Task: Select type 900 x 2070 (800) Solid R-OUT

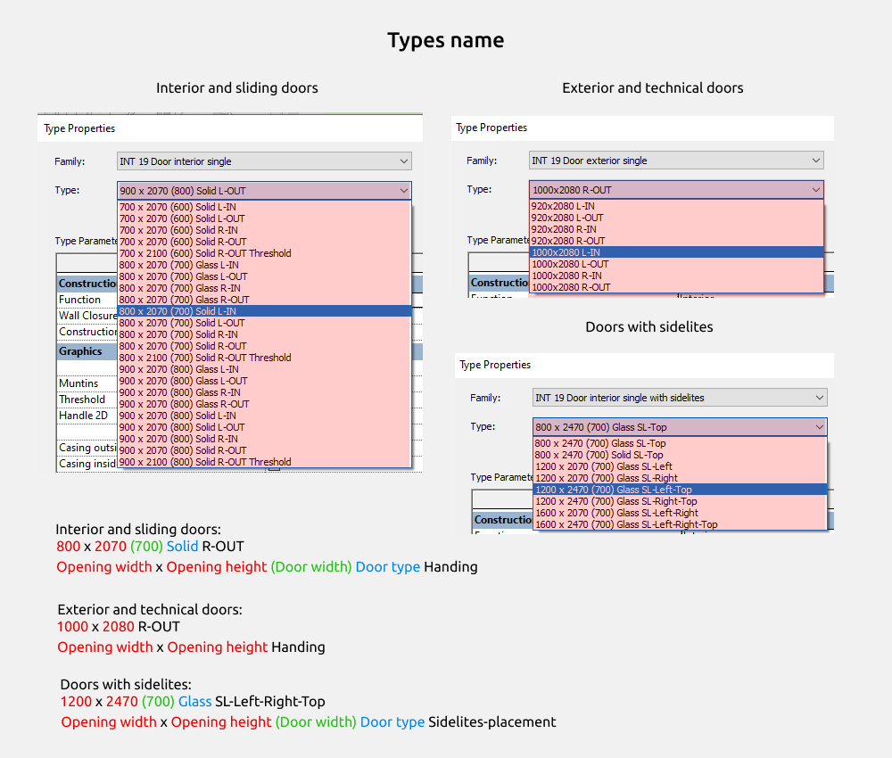Action: click(x=264, y=450)
